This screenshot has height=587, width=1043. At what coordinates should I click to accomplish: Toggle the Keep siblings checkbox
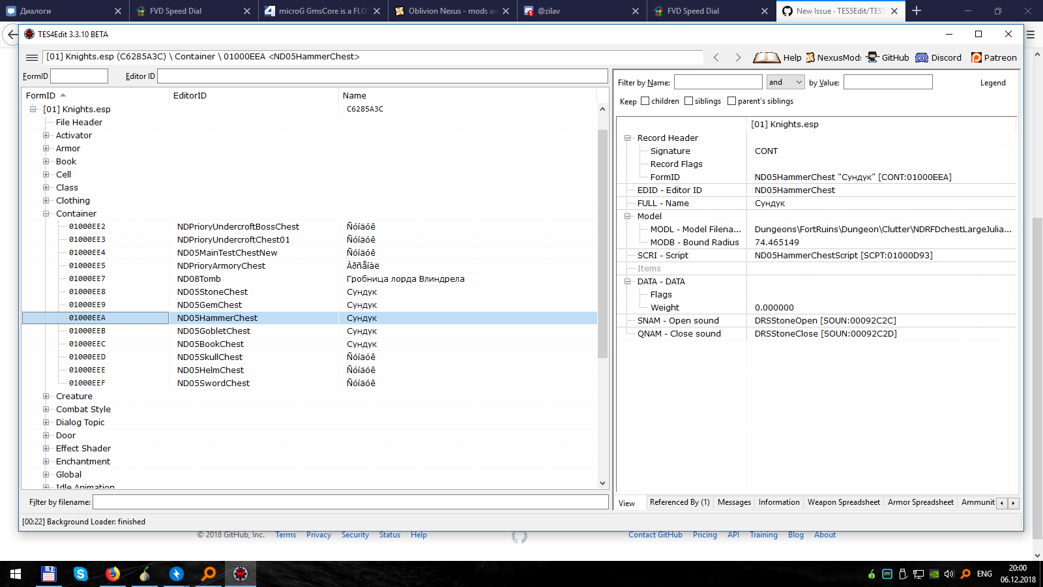688,101
